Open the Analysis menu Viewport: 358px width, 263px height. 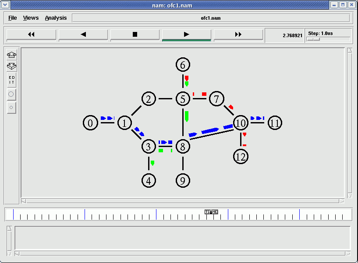click(x=56, y=18)
